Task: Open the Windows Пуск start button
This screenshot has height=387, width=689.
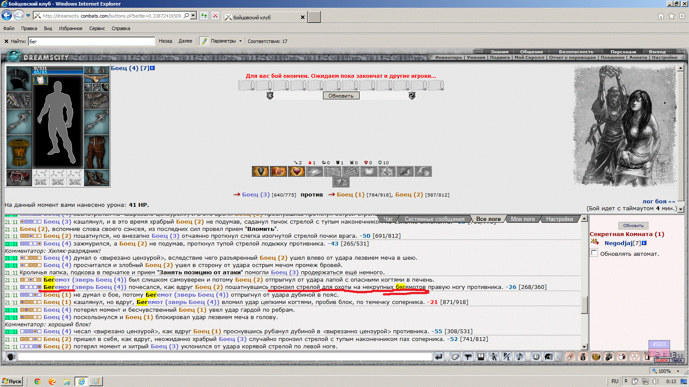Action: [x=12, y=381]
